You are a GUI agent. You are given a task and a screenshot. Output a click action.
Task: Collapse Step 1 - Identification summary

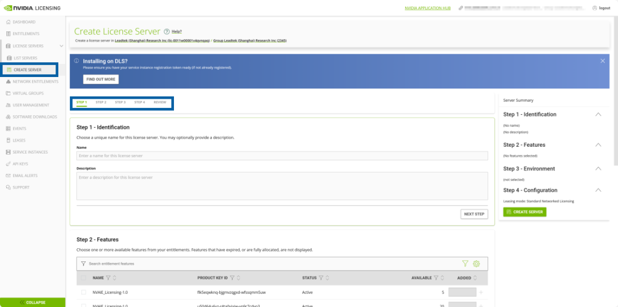(x=598, y=114)
